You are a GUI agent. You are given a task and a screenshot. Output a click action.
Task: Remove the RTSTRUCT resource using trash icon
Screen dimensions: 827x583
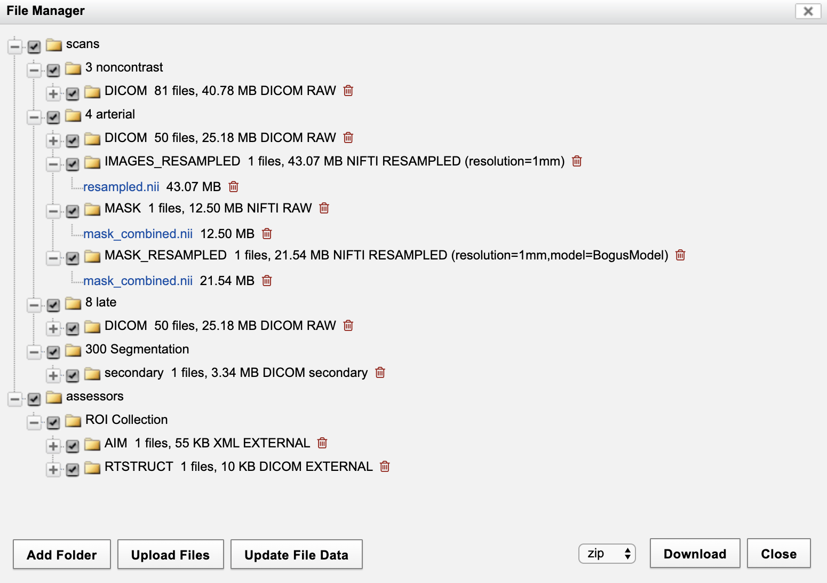(x=385, y=467)
